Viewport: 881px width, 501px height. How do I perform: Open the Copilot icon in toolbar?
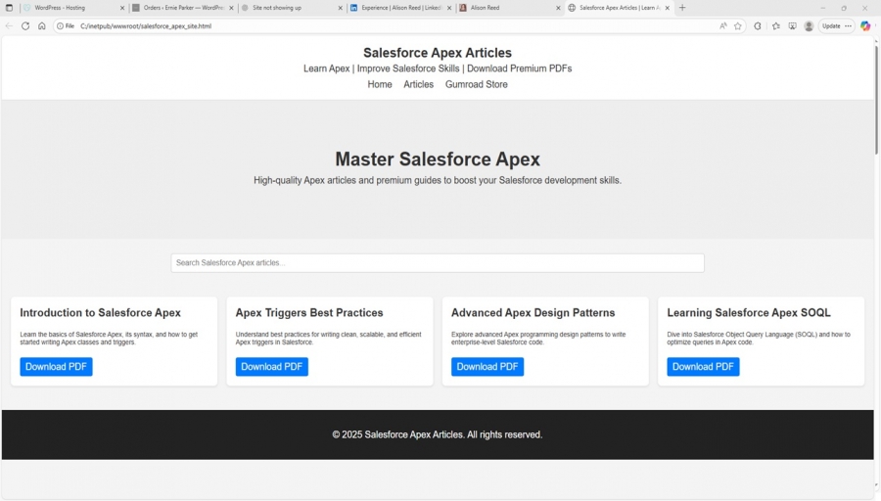tap(865, 26)
